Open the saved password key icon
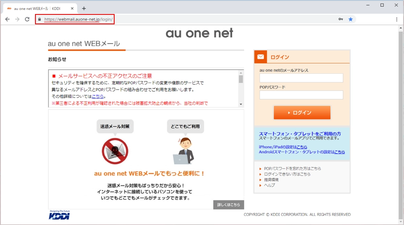 click(x=341, y=19)
